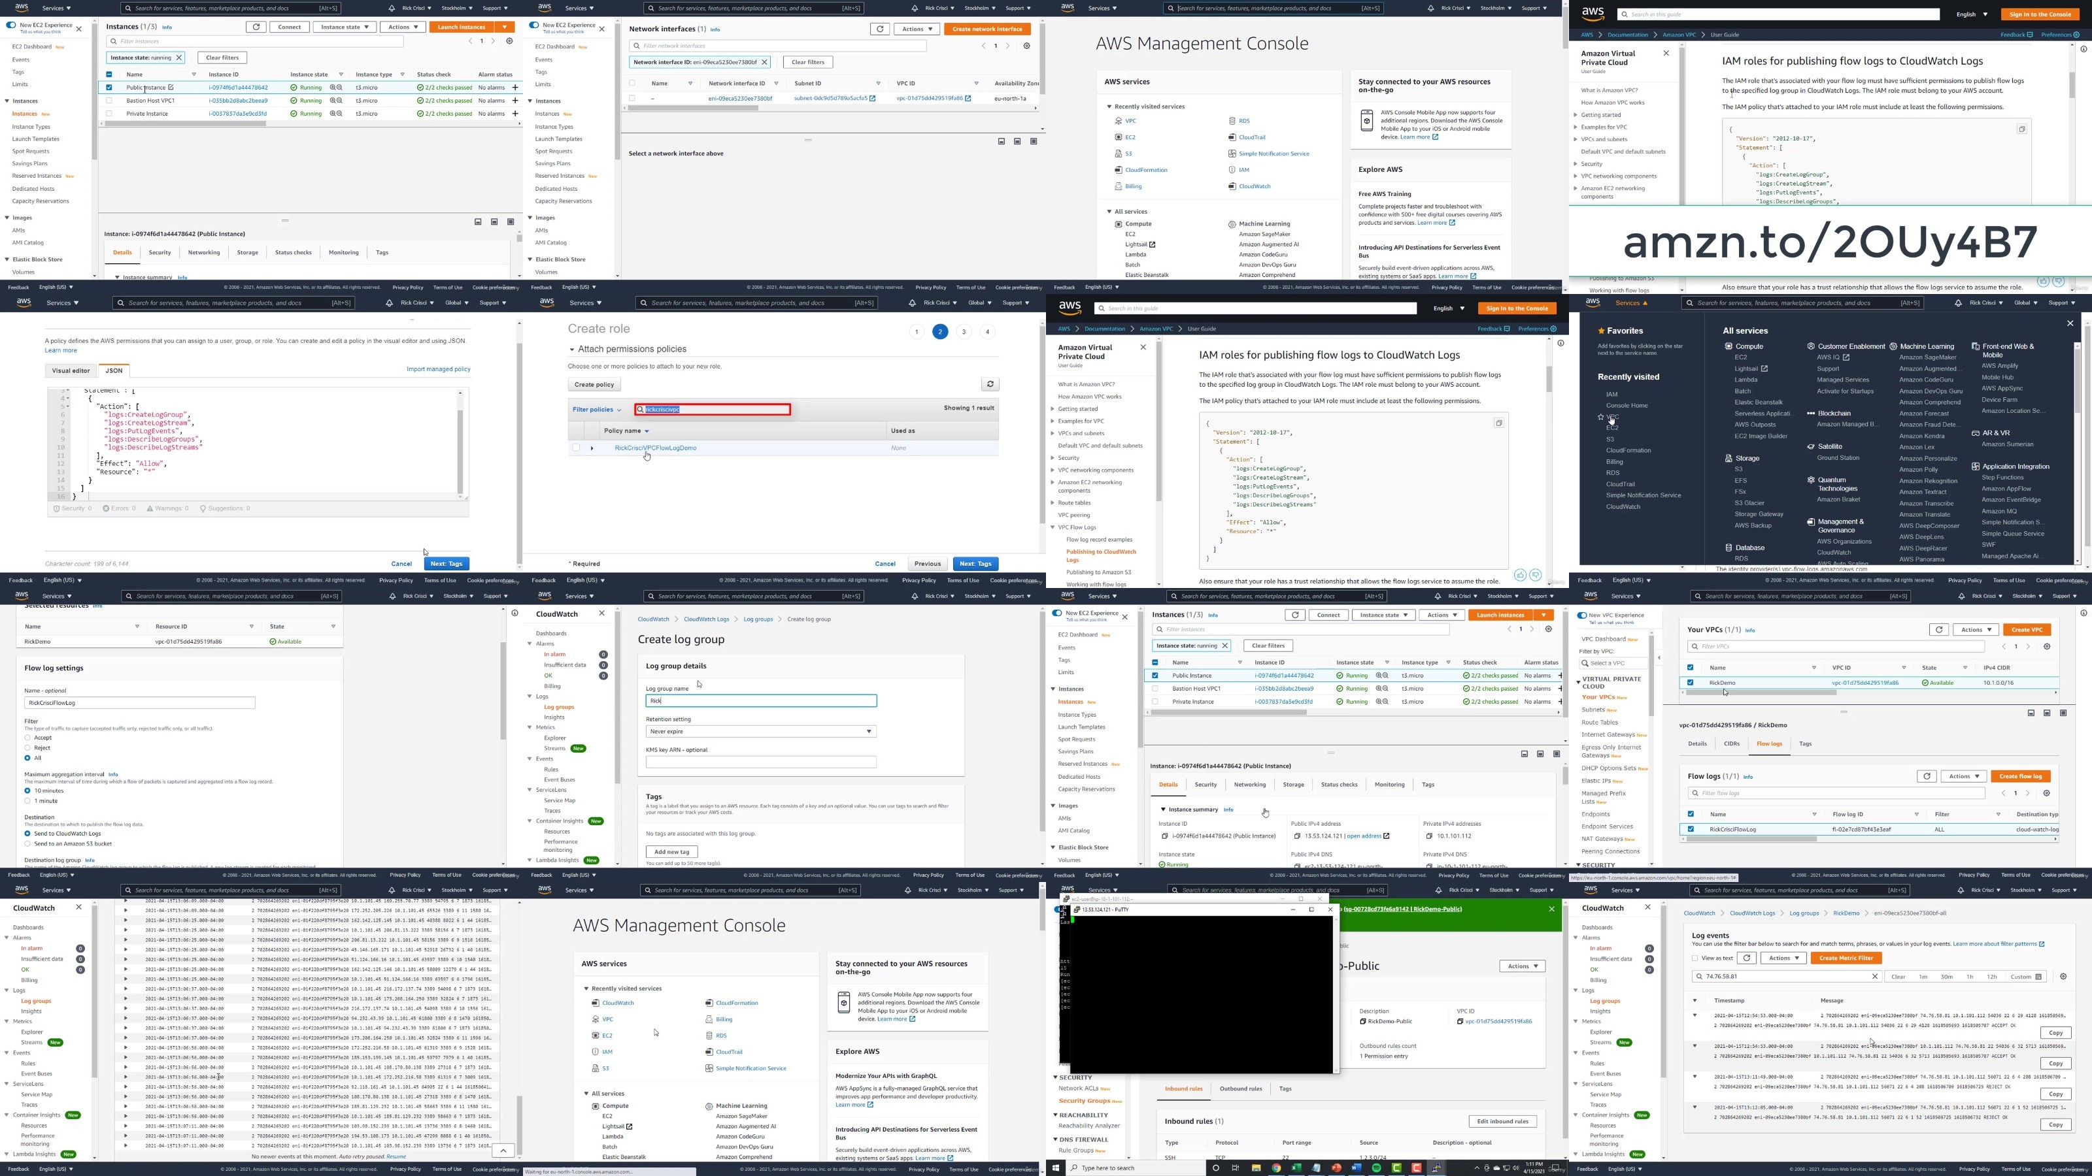Image resolution: width=2092 pixels, height=1176 pixels.
Task: Collapse the DNS FIREWALL sidebar section
Action: point(1056,1139)
